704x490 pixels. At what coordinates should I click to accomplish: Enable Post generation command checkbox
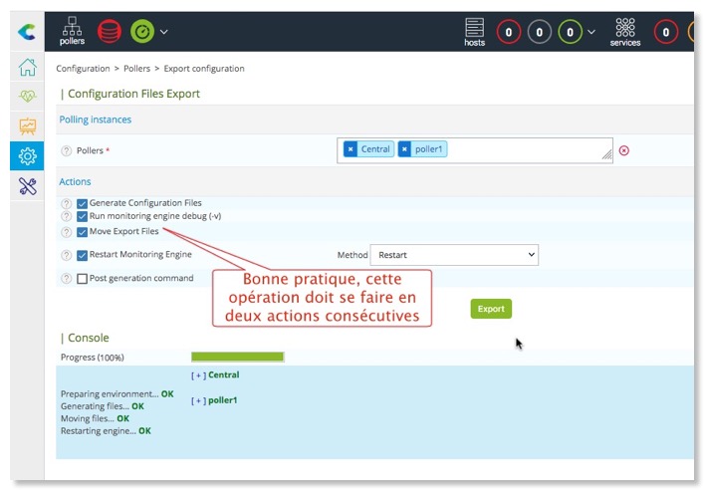click(83, 279)
